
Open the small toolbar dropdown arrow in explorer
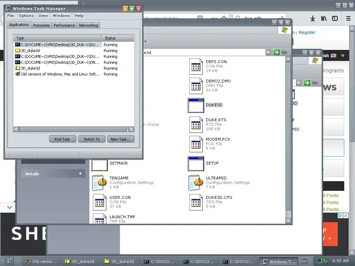145,41
